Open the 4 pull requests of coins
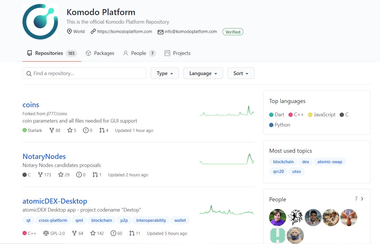This screenshot has width=380, height=244. (x=104, y=131)
